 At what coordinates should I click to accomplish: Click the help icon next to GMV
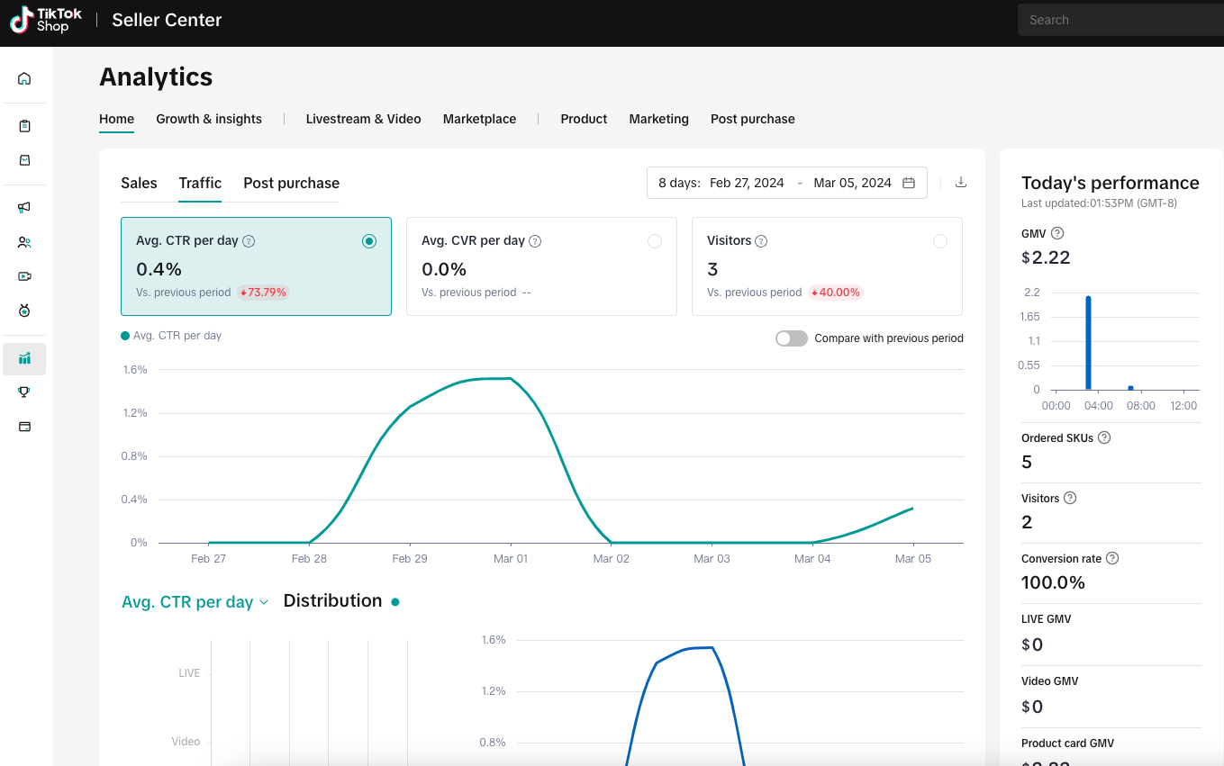[1057, 234]
